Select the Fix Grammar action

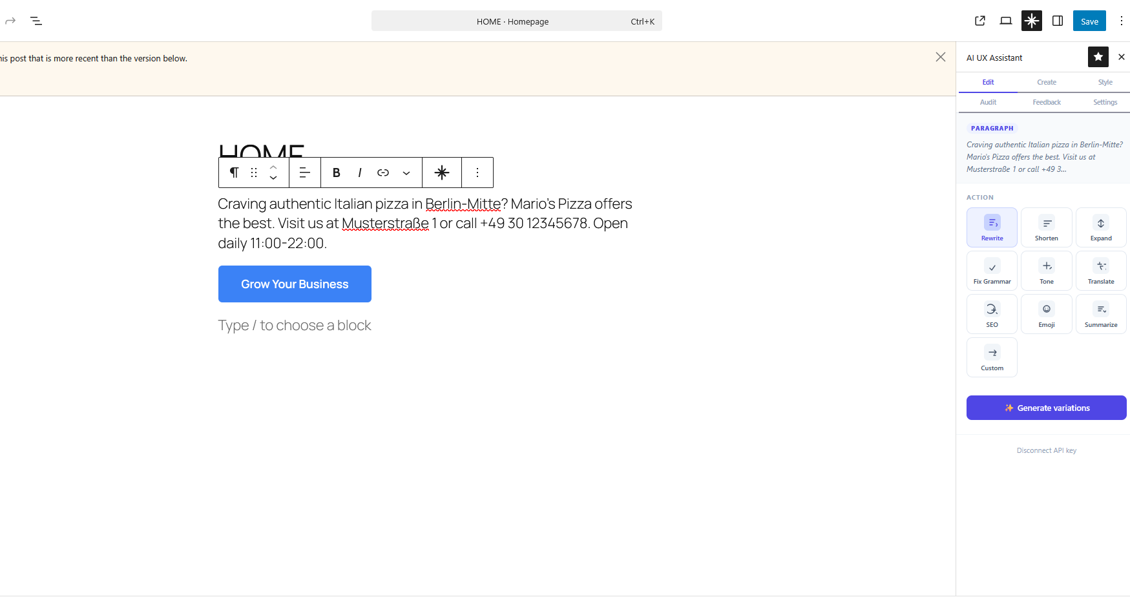coord(992,270)
